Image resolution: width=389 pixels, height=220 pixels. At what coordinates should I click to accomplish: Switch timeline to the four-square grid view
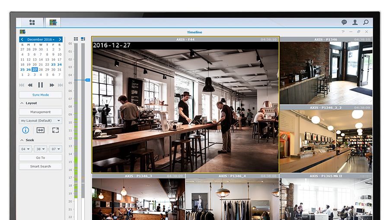coord(76,39)
